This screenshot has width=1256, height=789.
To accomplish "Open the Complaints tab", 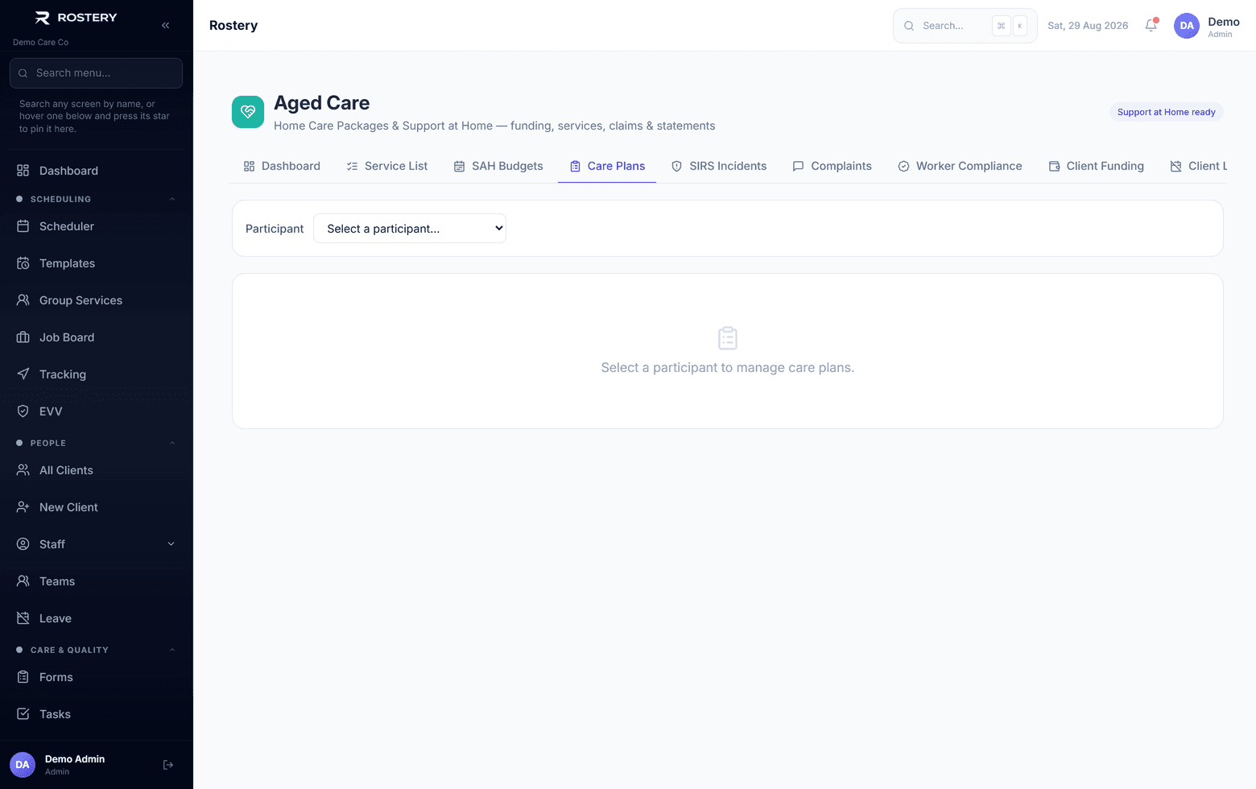I will click(832, 166).
